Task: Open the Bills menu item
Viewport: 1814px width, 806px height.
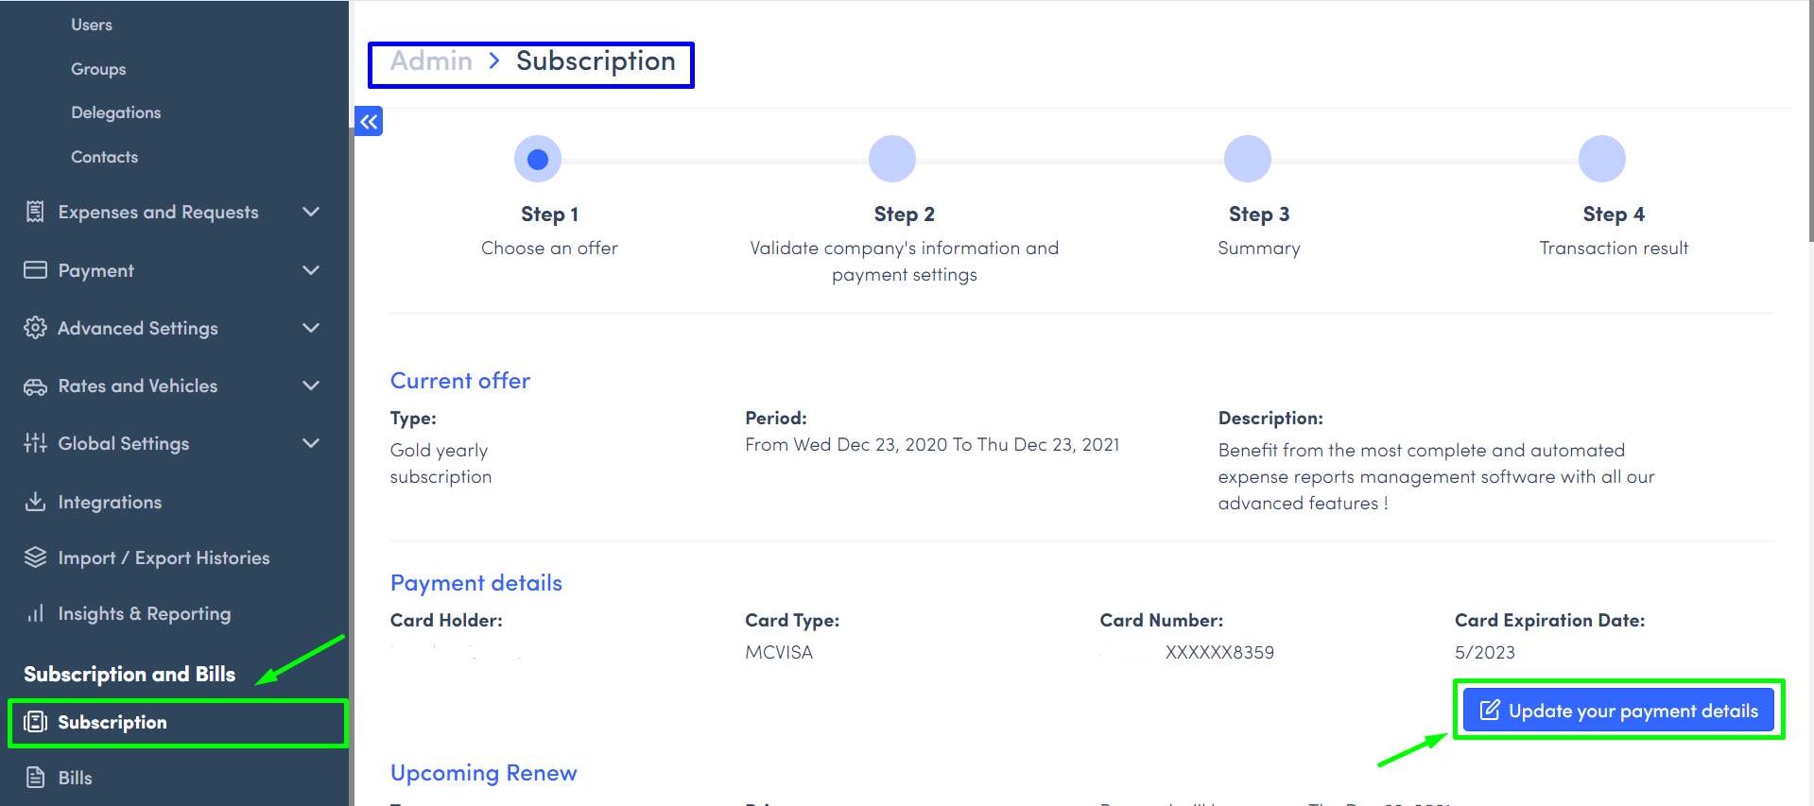Action: tap(75, 778)
